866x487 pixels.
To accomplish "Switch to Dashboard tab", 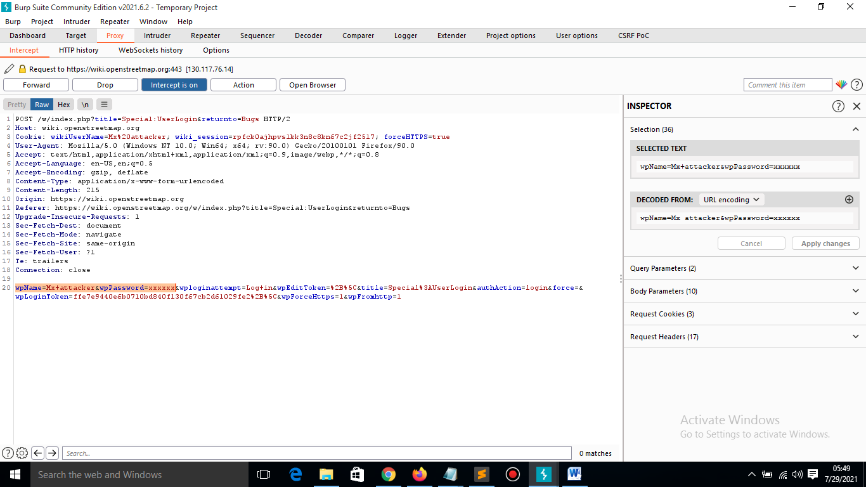I will click(x=27, y=36).
